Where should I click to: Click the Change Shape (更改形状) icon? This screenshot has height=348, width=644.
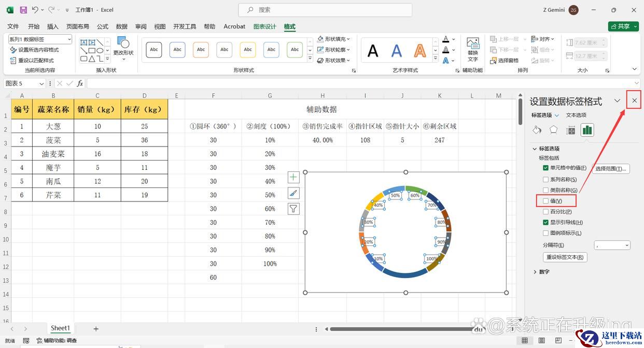[x=123, y=46]
